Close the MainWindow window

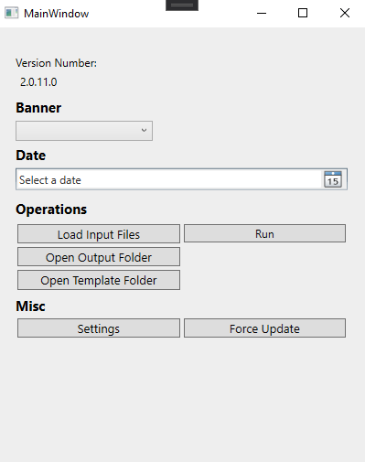(x=345, y=13)
